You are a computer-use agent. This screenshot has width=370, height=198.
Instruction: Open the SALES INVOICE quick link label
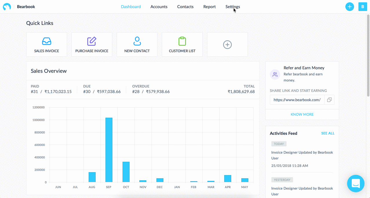point(47,51)
